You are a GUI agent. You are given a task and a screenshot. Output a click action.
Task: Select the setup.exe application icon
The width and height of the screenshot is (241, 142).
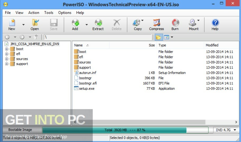coord(76,88)
